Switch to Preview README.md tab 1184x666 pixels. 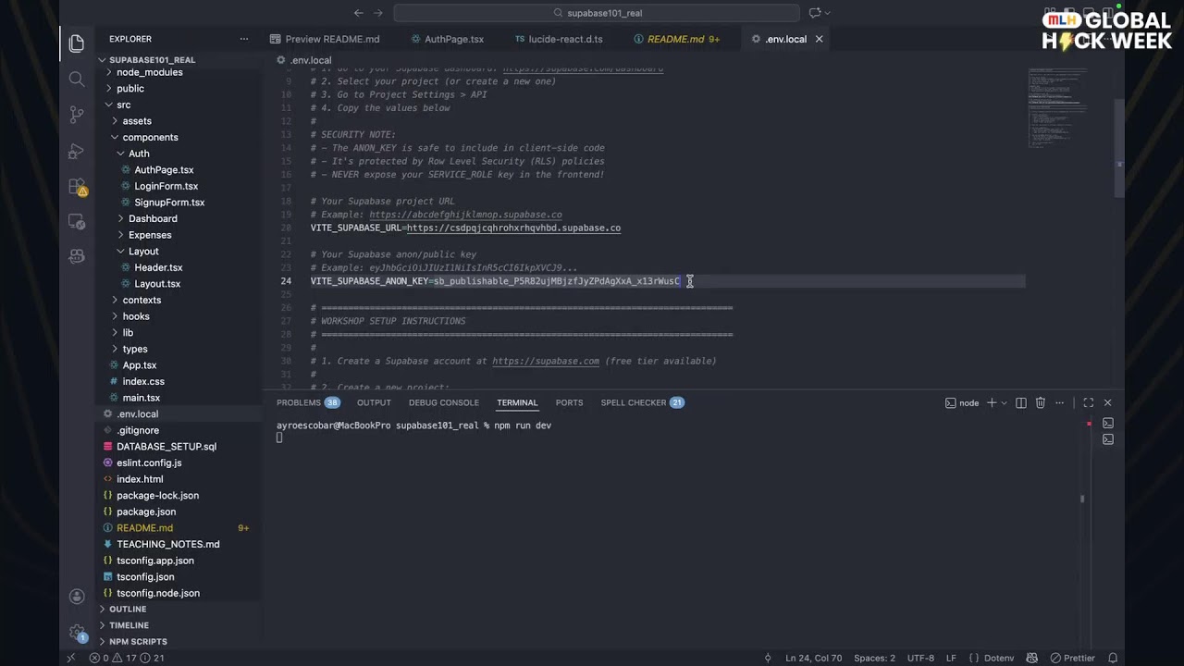pos(325,39)
